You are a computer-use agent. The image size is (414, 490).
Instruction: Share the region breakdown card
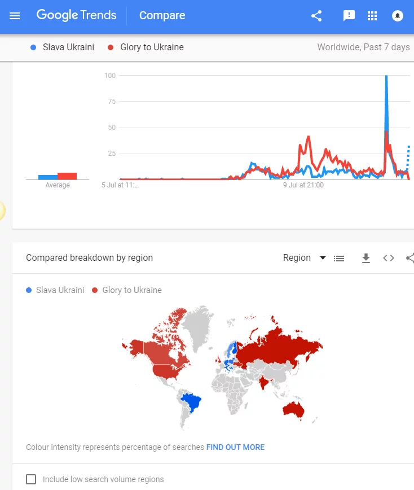pyautogui.click(x=409, y=258)
